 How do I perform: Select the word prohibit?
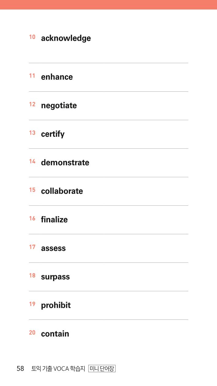click(56, 305)
